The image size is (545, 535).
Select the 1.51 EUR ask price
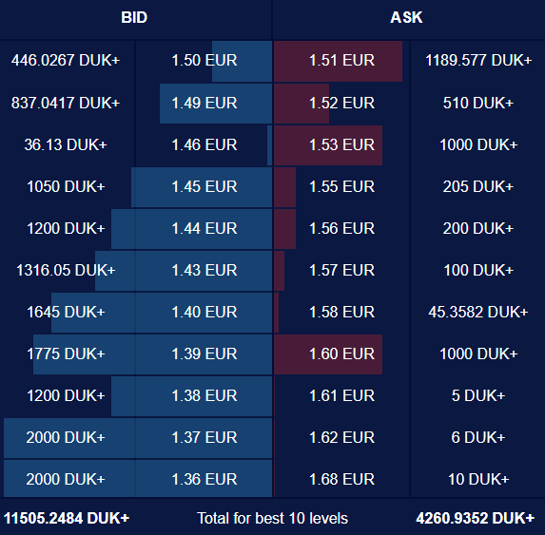[342, 61]
